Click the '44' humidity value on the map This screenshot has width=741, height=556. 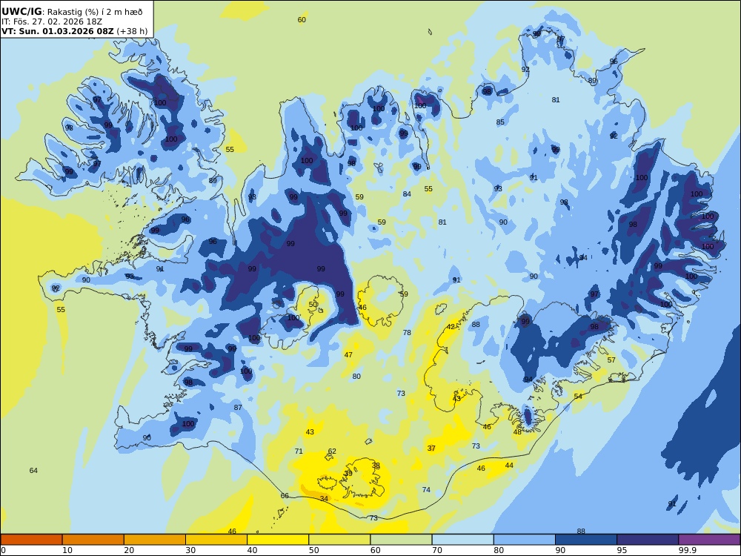(509, 466)
